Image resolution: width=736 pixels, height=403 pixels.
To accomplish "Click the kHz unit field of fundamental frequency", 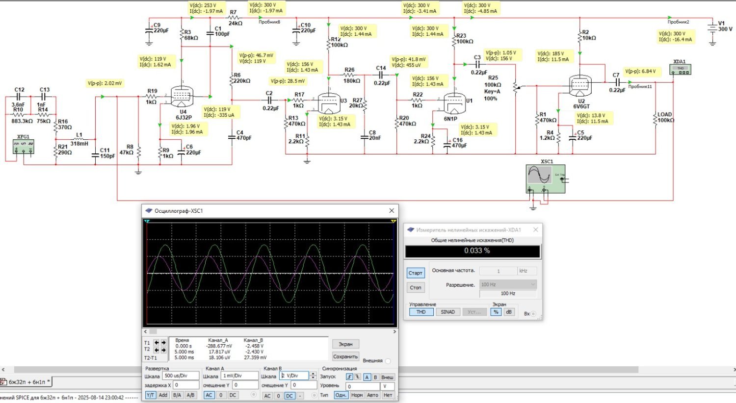I will (x=527, y=271).
